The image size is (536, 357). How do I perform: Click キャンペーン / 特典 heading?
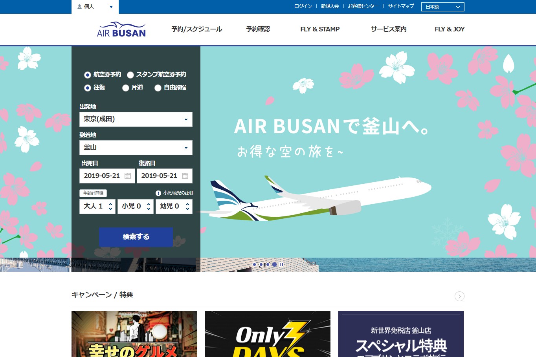102,295
